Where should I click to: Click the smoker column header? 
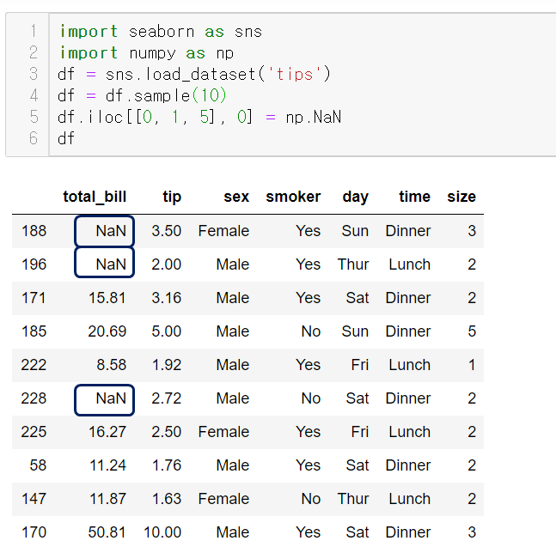pyautogui.click(x=293, y=197)
